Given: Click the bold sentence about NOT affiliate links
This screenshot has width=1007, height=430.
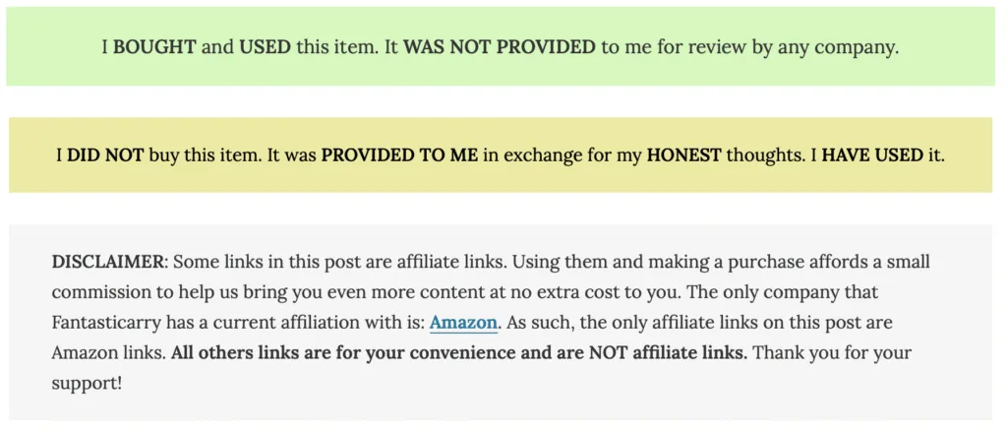Looking at the screenshot, I should click(459, 353).
